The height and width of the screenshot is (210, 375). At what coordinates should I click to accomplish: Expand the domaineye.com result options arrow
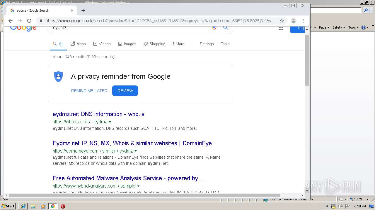click(x=136, y=151)
